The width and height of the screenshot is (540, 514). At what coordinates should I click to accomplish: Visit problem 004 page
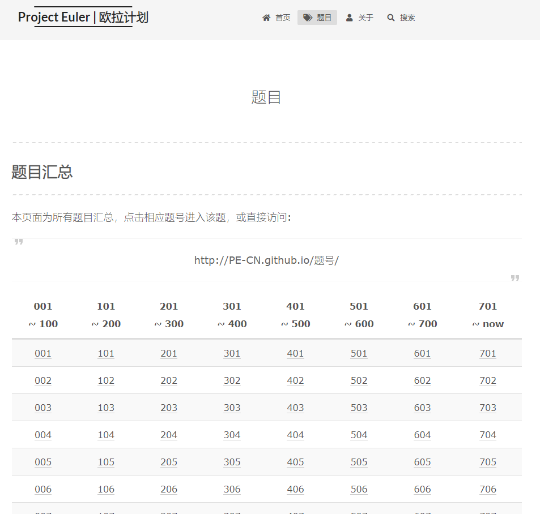(43, 435)
